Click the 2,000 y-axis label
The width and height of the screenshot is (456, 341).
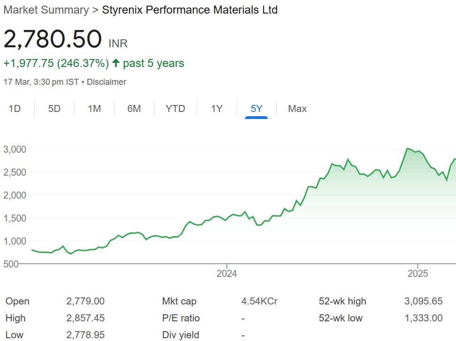[x=15, y=195]
